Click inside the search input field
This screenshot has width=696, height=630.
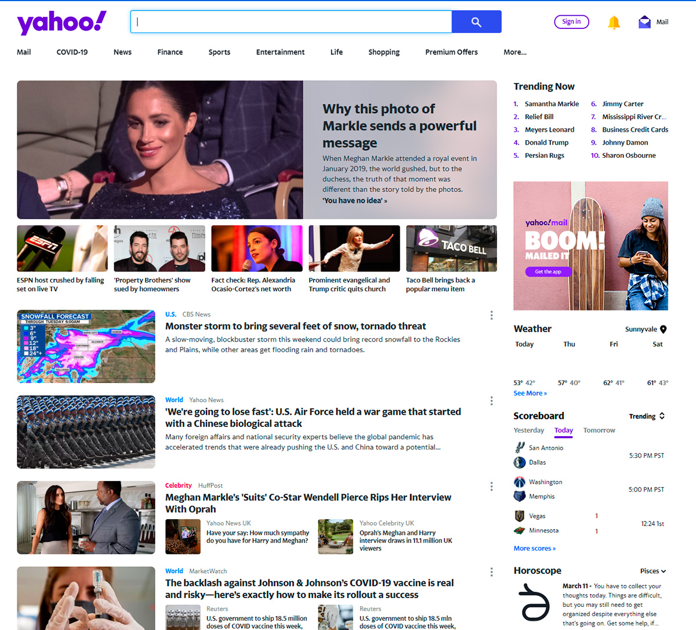pos(291,22)
